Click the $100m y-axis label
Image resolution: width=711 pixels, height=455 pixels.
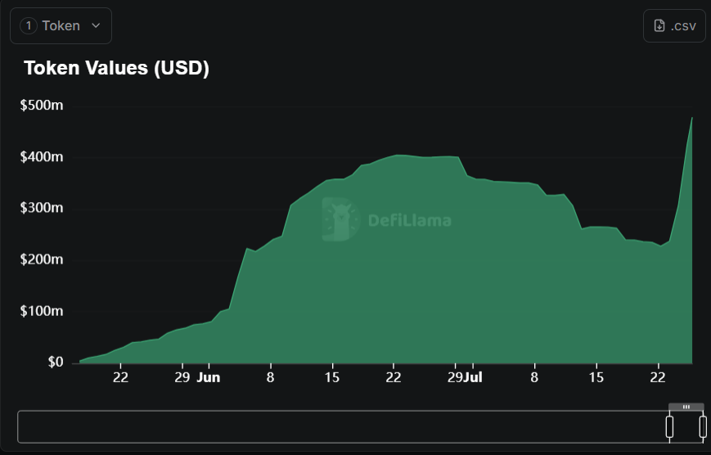(x=41, y=311)
